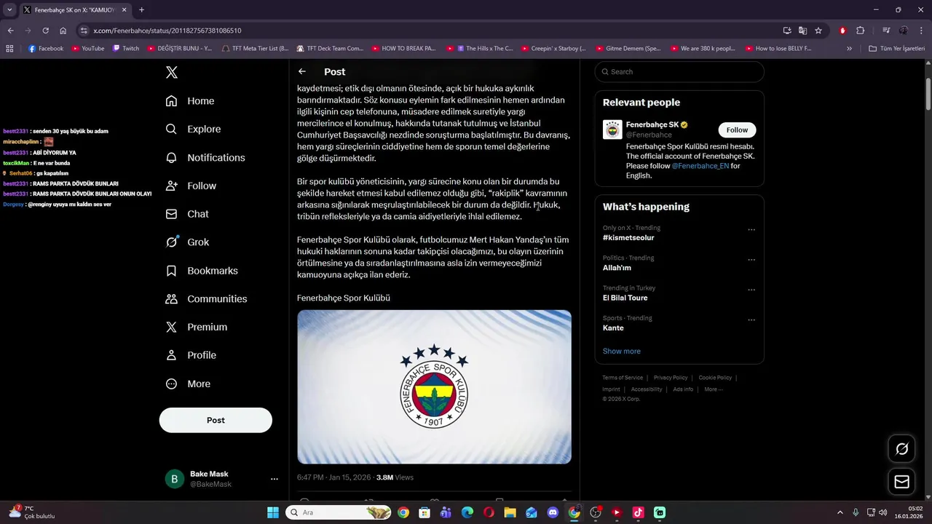This screenshot has width=932, height=524.
Task: Open the TFT Meta Tier List bookmark
Action: pyautogui.click(x=255, y=49)
